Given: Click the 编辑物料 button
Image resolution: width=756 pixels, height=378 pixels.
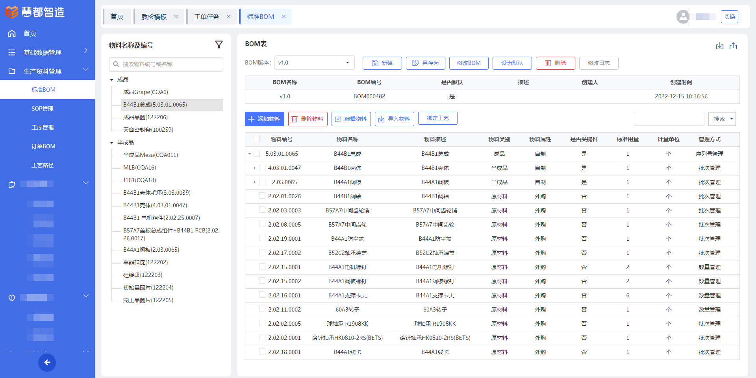Looking at the screenshot, I should (x=351, y=119).
